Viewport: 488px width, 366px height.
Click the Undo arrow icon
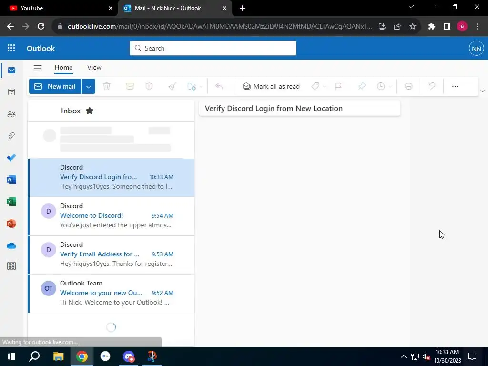[x=432, y=86]
